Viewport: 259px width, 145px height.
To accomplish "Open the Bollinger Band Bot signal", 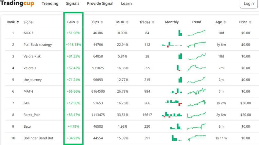I will (38, 138).
